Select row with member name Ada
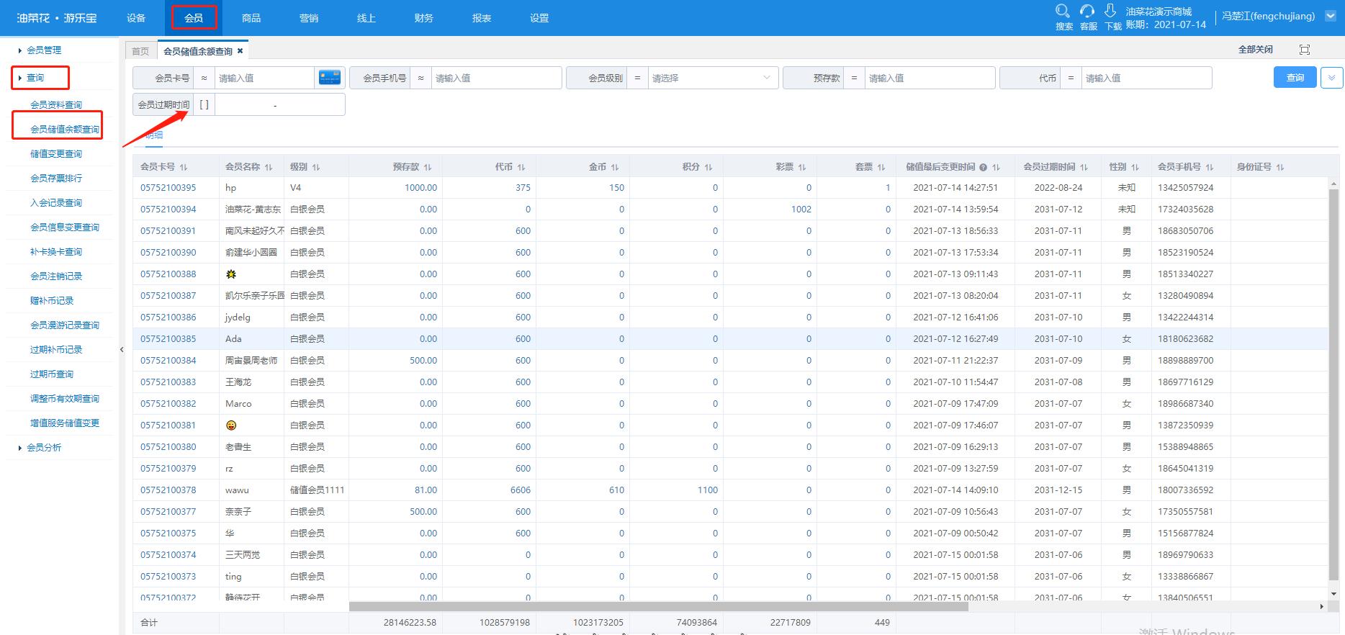The width and height of the screenshot is (1345, 635). point(730,338)
